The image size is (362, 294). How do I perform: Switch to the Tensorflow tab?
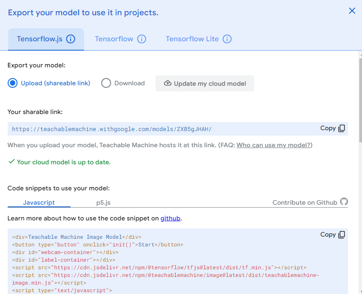114,39
